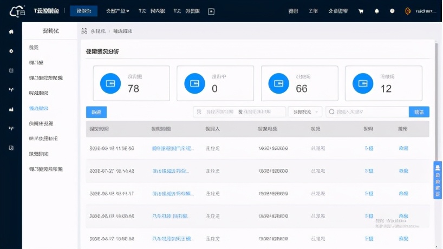Click the grid icon beside the breadcrumb
443x249 pixels.
(x=84, y=31)
